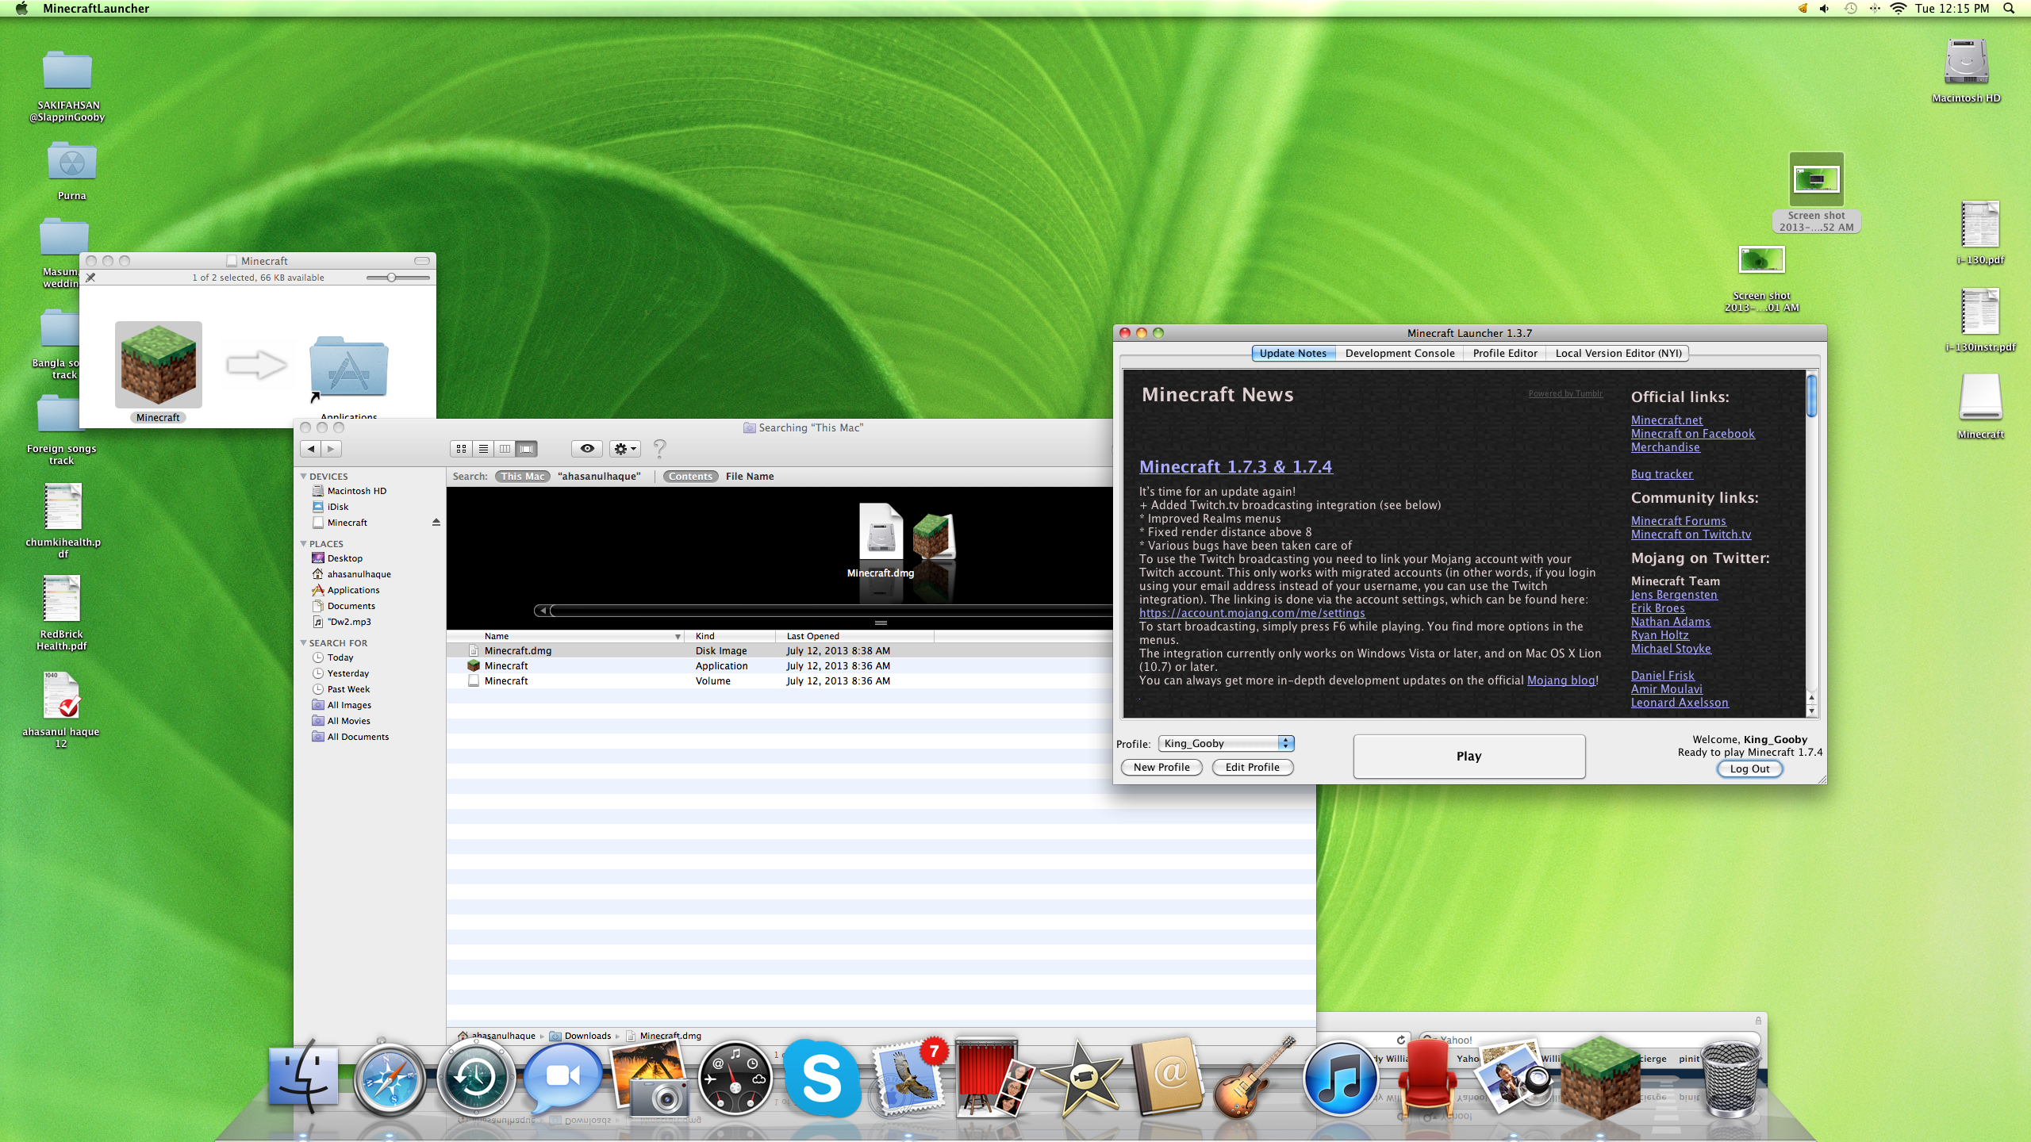This screenshot has height=1142, width=2031.
Task: Select Minecraft.dmg row in results list
Action: point(518,651)
